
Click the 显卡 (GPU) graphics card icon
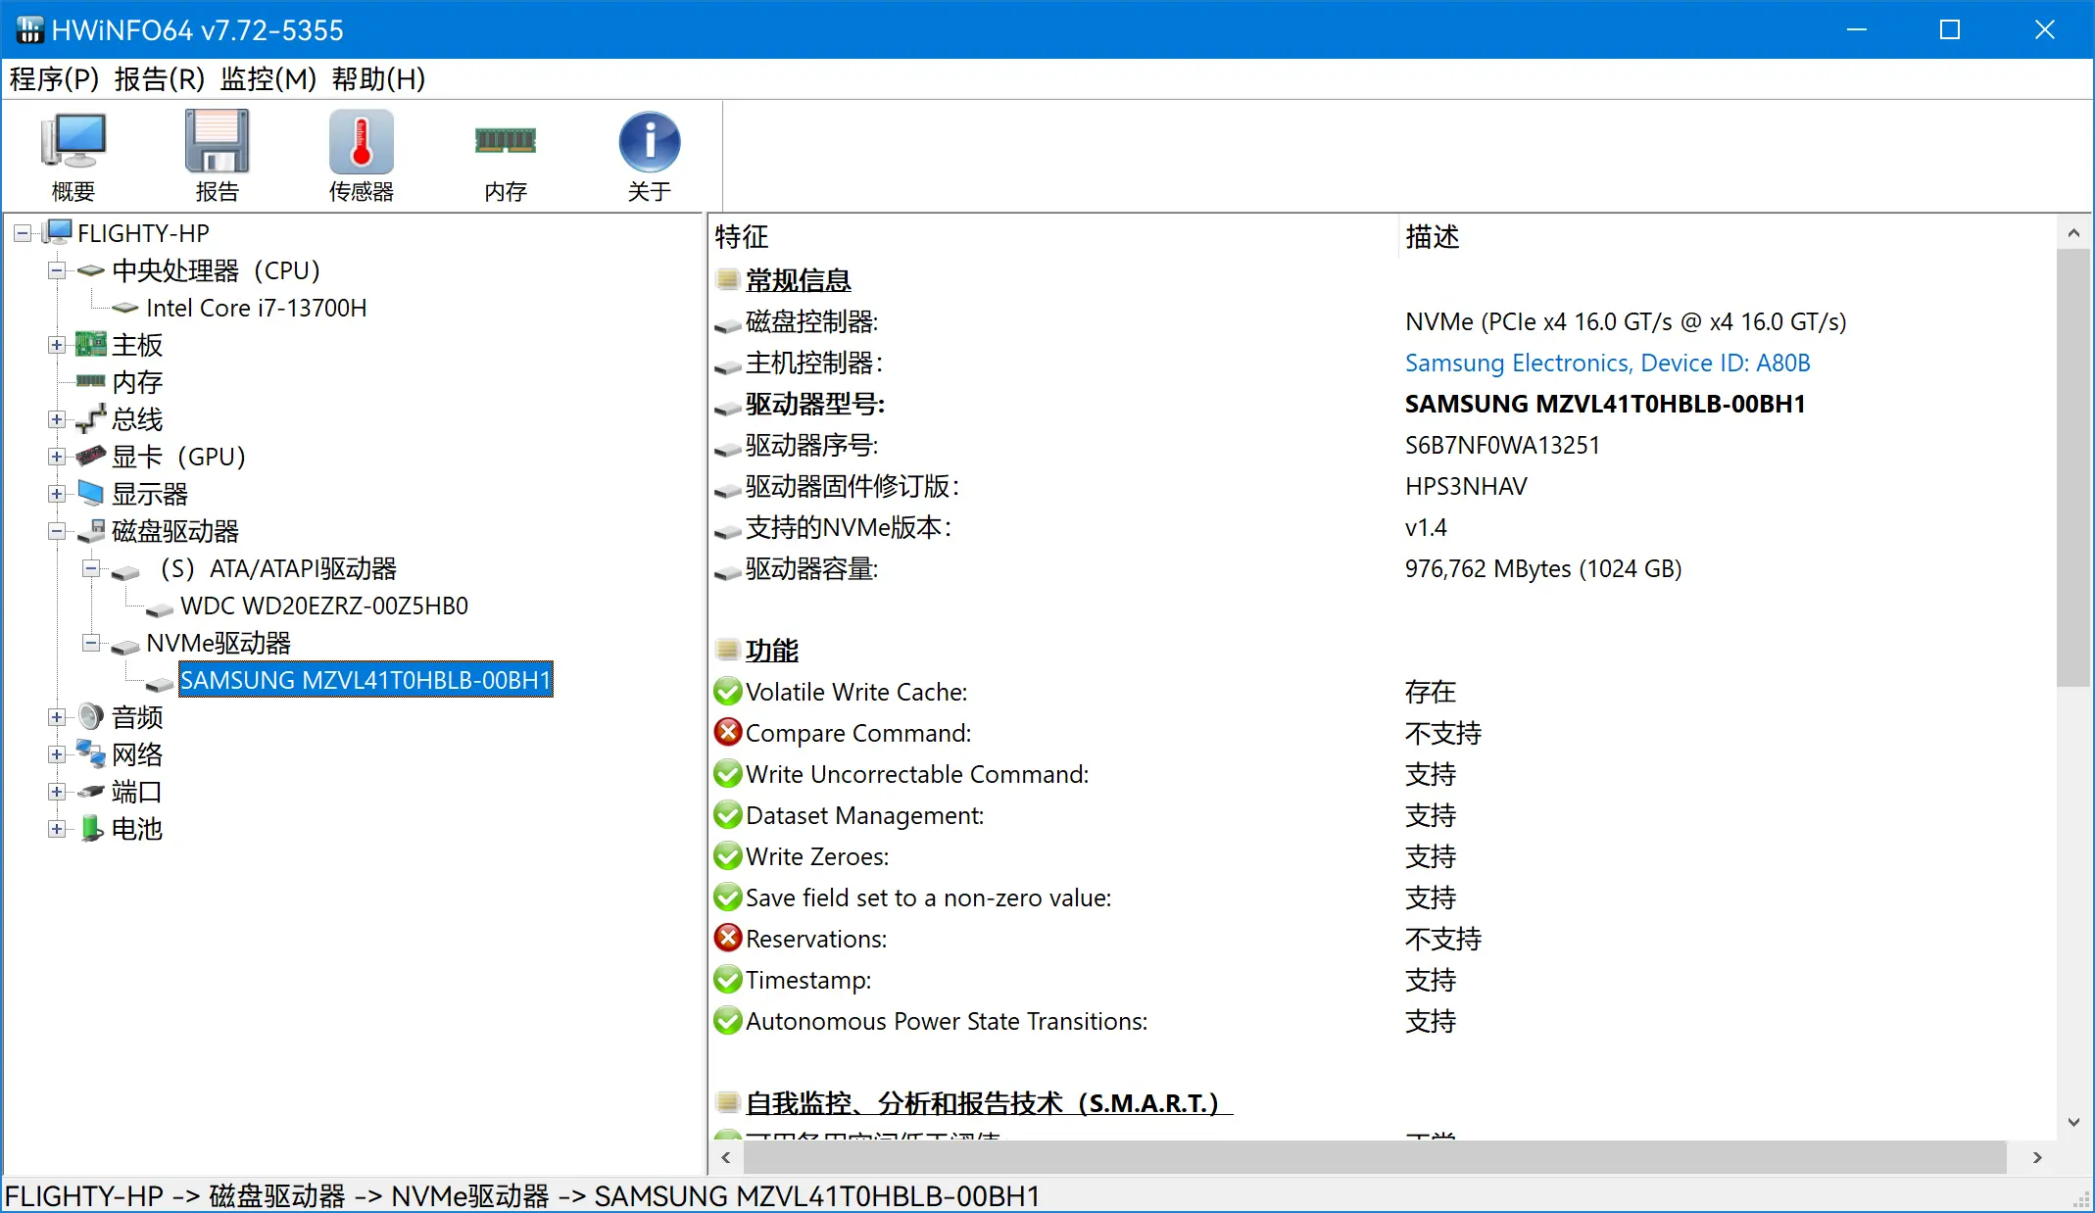coord(91,456)
